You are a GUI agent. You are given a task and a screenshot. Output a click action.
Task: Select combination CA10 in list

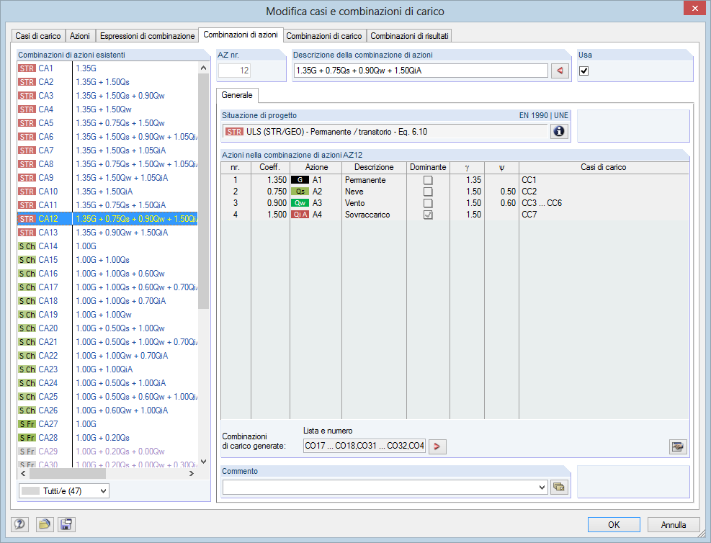107,192
